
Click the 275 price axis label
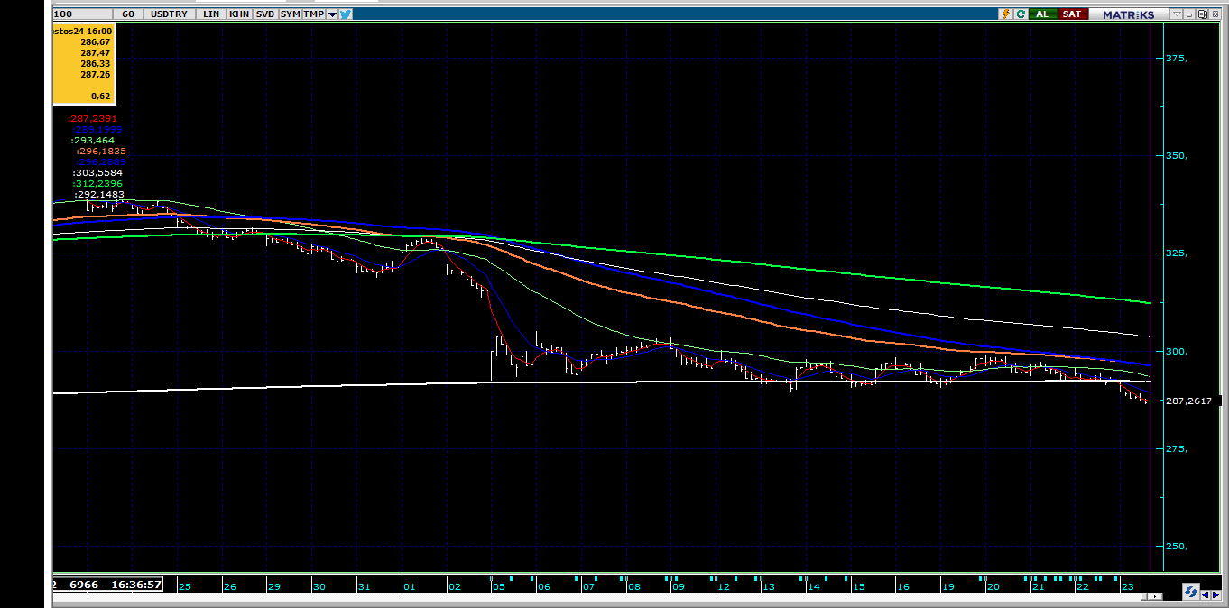[x=1176, y=448]
